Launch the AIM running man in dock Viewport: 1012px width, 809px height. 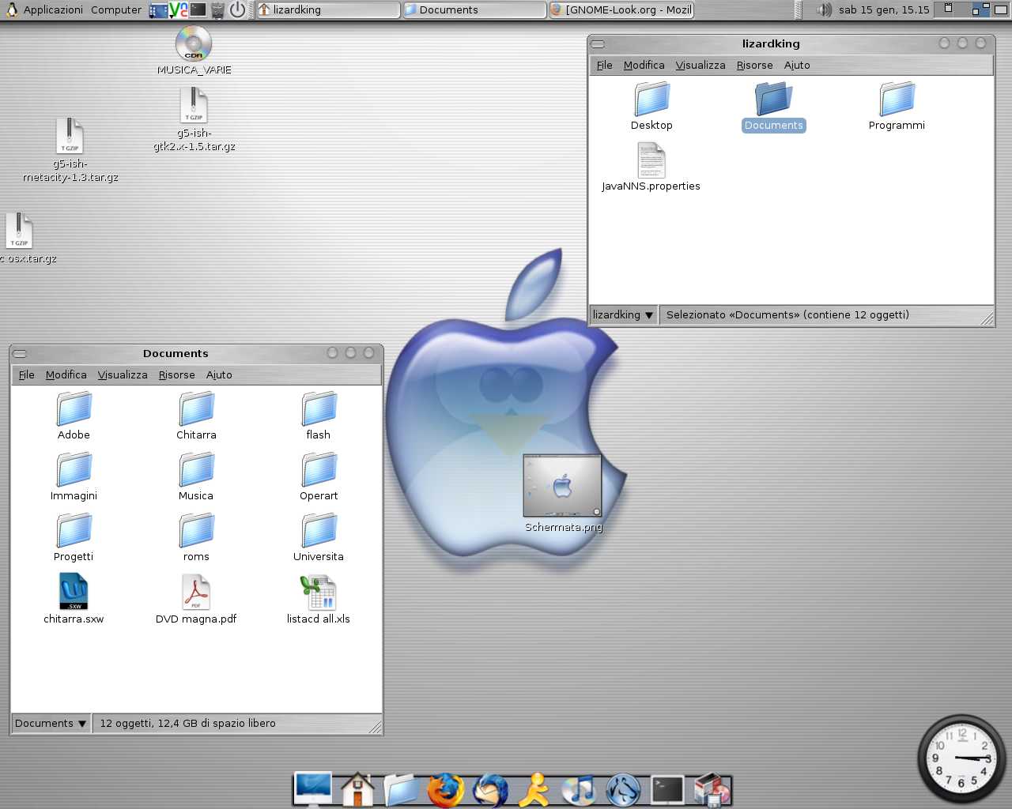[535, 790]
